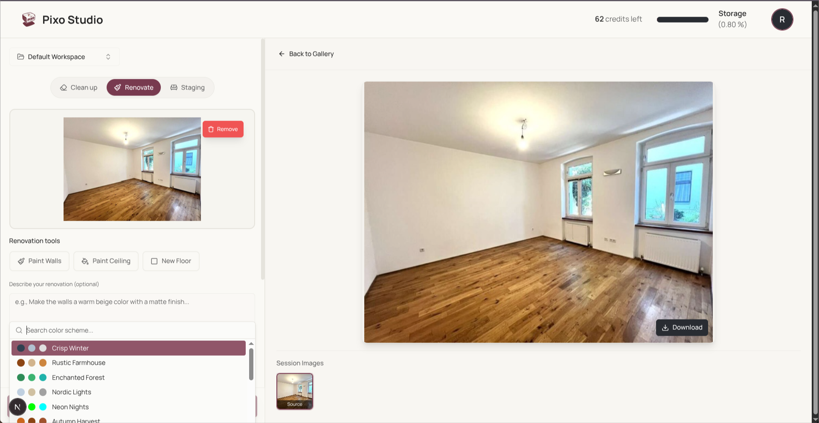Click the download icon on the image overlay

point(665,328)
